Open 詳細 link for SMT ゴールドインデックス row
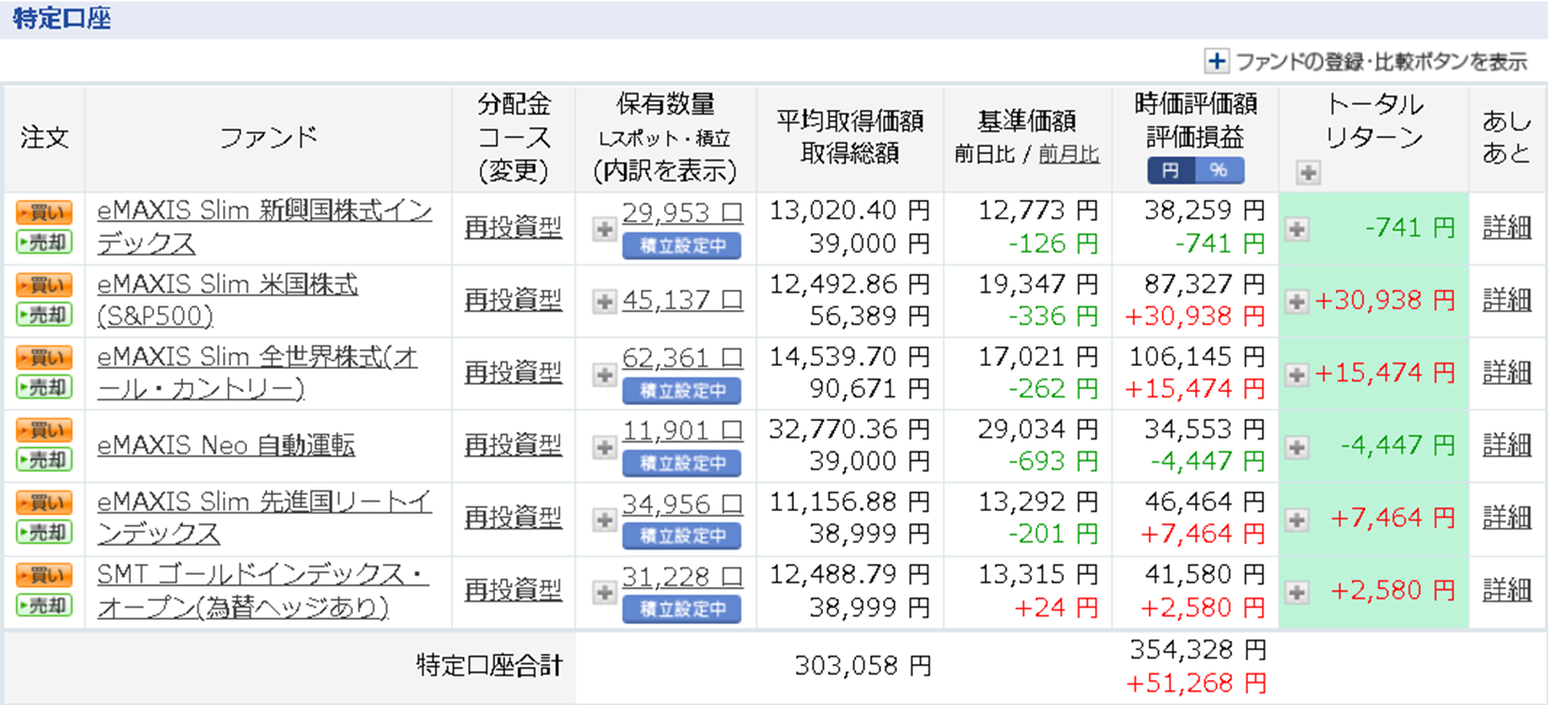The width and height of the screenshot is (1548, 705). click(x=1506, y=591)
